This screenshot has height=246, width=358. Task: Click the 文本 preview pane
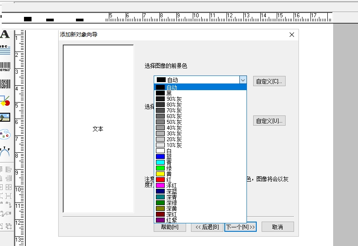tap(98, 129)
